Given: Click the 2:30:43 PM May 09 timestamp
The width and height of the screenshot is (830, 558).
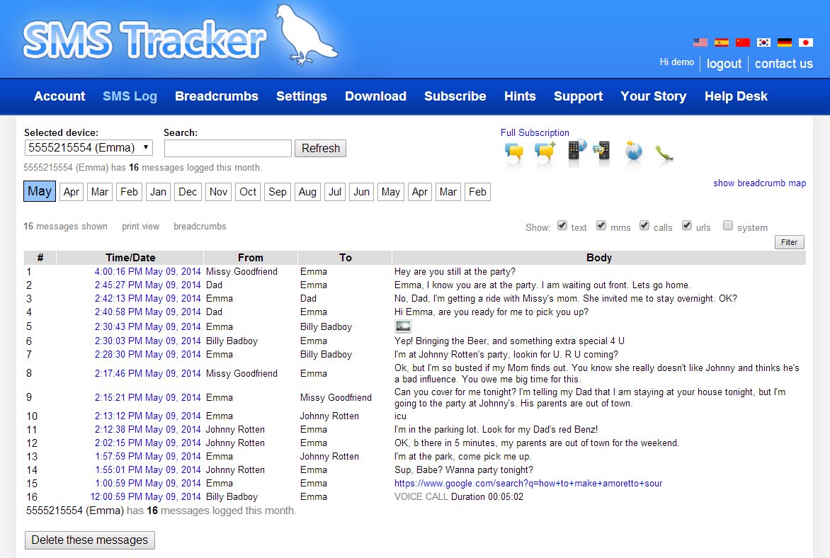Looking at the screenshot, I should pyautogui.click(x=147, y=326).
